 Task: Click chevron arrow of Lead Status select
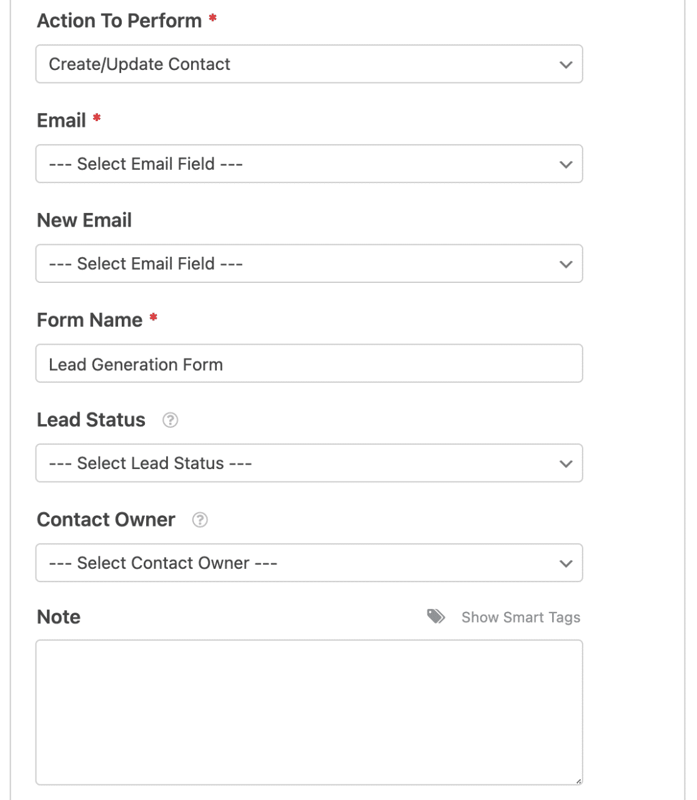(x=566, y=464)
